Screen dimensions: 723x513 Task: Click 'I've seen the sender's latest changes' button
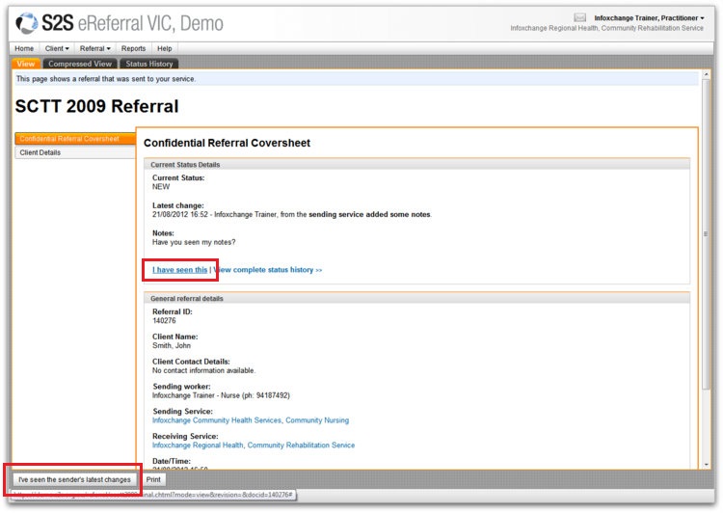tap(74, 480)
